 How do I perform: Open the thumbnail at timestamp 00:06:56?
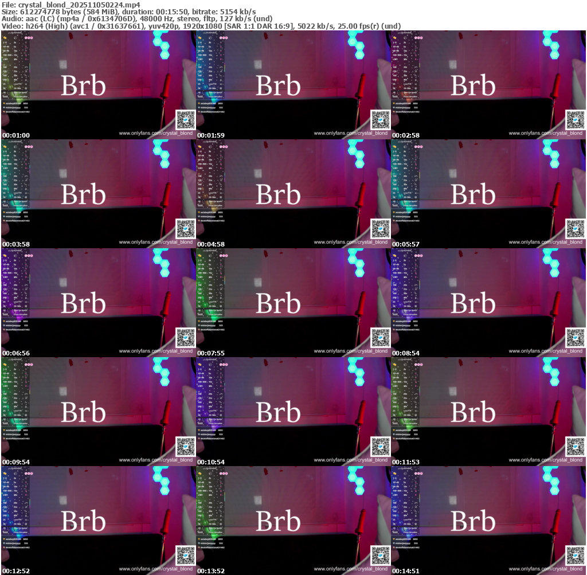[98, 303]
